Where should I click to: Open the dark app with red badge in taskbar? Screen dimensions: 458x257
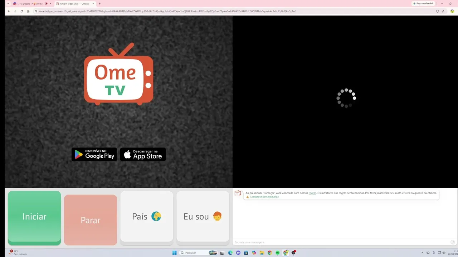pos(294,253)
